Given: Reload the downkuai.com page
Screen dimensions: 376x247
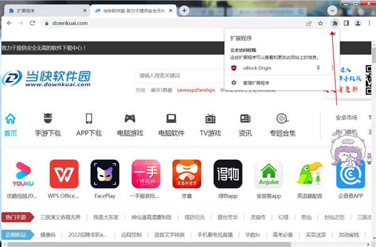Looking at the screenshot, I should pos(33,23).
